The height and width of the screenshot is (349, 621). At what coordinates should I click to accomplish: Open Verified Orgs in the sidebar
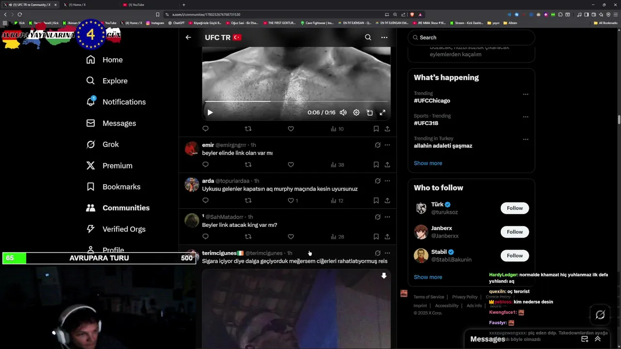pos(115,229)
